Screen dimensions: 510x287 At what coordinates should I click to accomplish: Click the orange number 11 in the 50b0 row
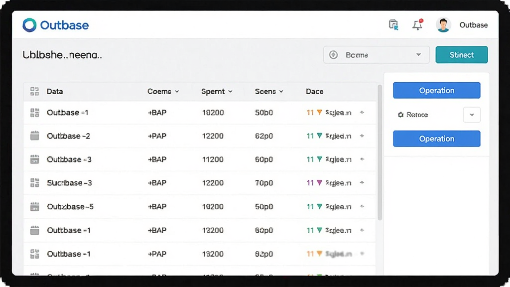click(310, 113)
